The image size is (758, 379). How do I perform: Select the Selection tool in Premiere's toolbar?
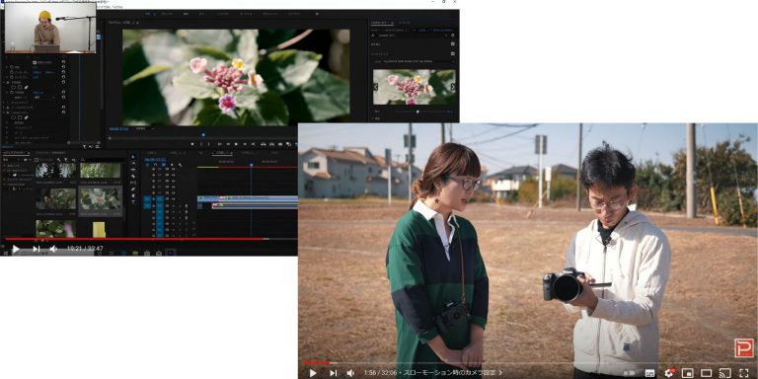[x=133, y=157]
